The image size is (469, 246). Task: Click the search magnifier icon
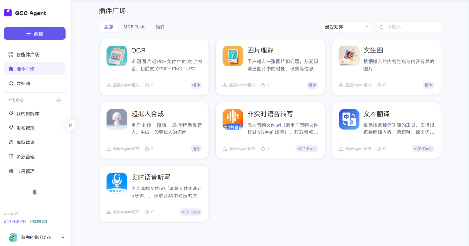[381, 27]
